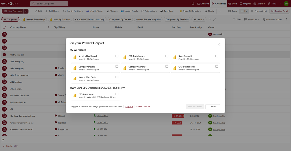This screenshot has width=291, height=151.
Task: Check the Sales Funnel 4 checkbox
Action: tap(217, 56)
